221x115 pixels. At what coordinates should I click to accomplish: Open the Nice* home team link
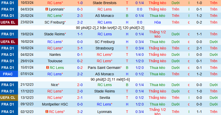pyautogui.click(x=55, y=85)
